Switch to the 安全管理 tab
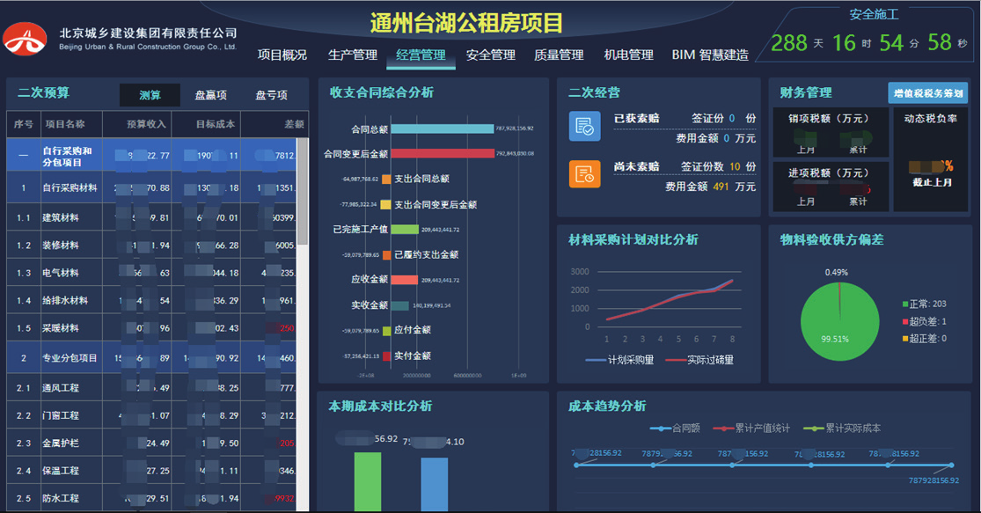Screen dimensions: 981x513 click(x=491, y=55)
